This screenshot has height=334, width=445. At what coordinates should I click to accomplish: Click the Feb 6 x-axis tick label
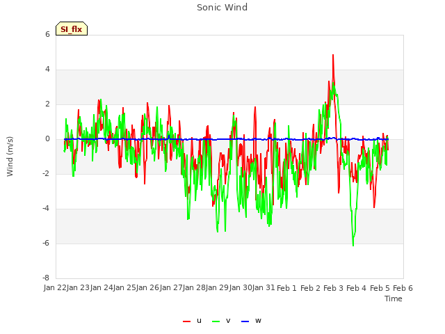pyautogui.click(x=403, y=288)
